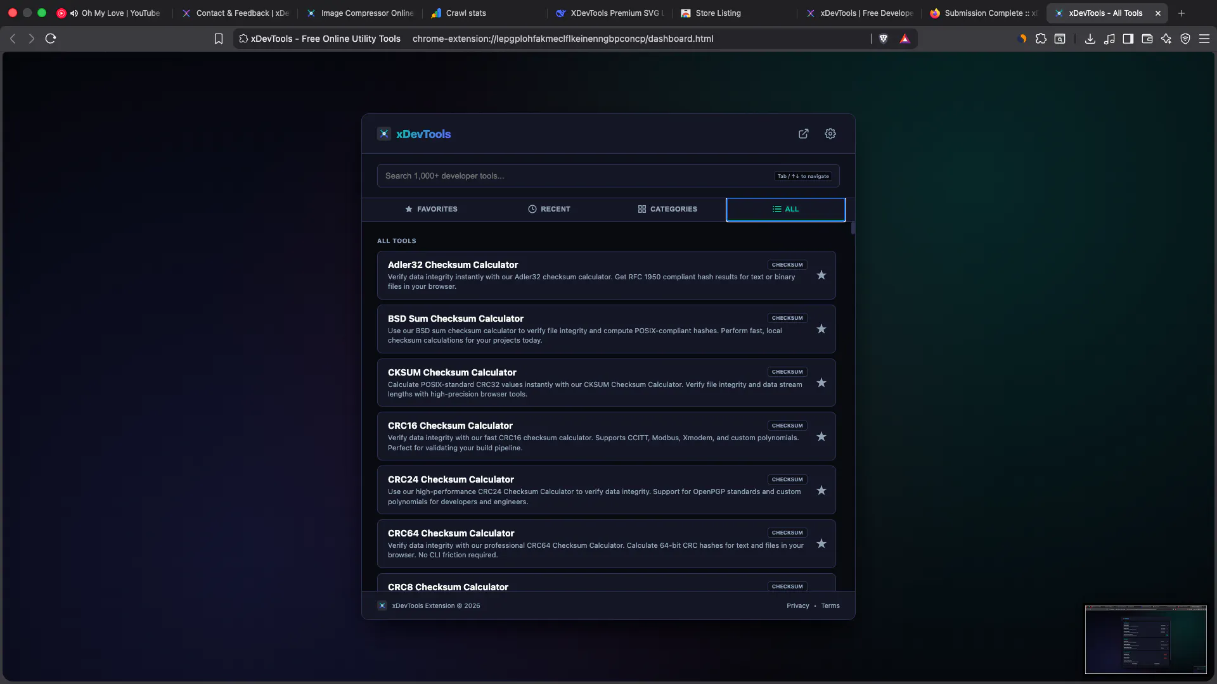Click the CHECKSUM tag on Adler32 card
Image resolution: width=1217 pixels, height=684 pixels.
(x=787, y=265)
